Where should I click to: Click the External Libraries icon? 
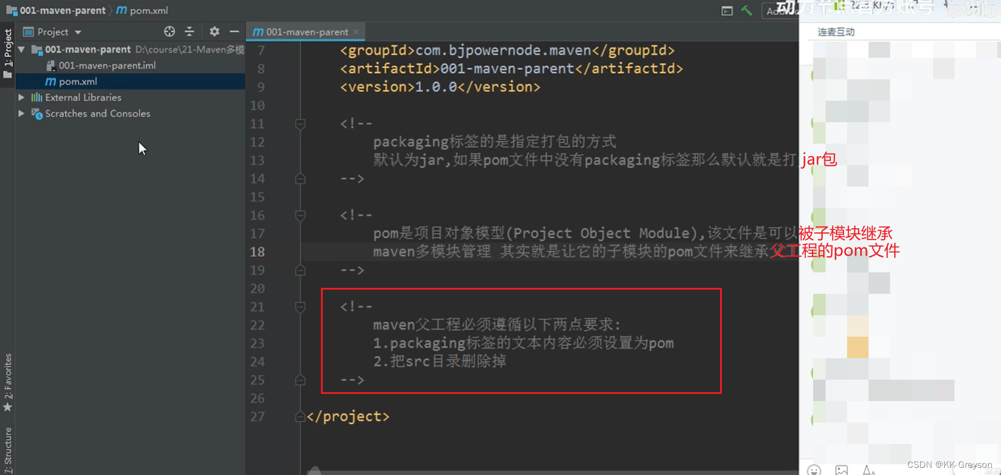[x=37, y=97]
